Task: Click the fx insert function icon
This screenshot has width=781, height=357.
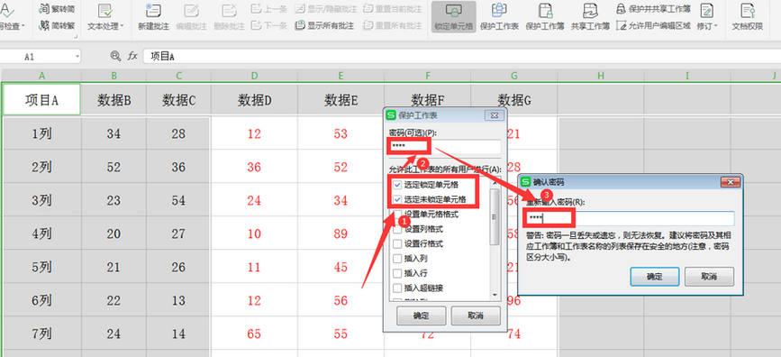Action: pos(132,56)
